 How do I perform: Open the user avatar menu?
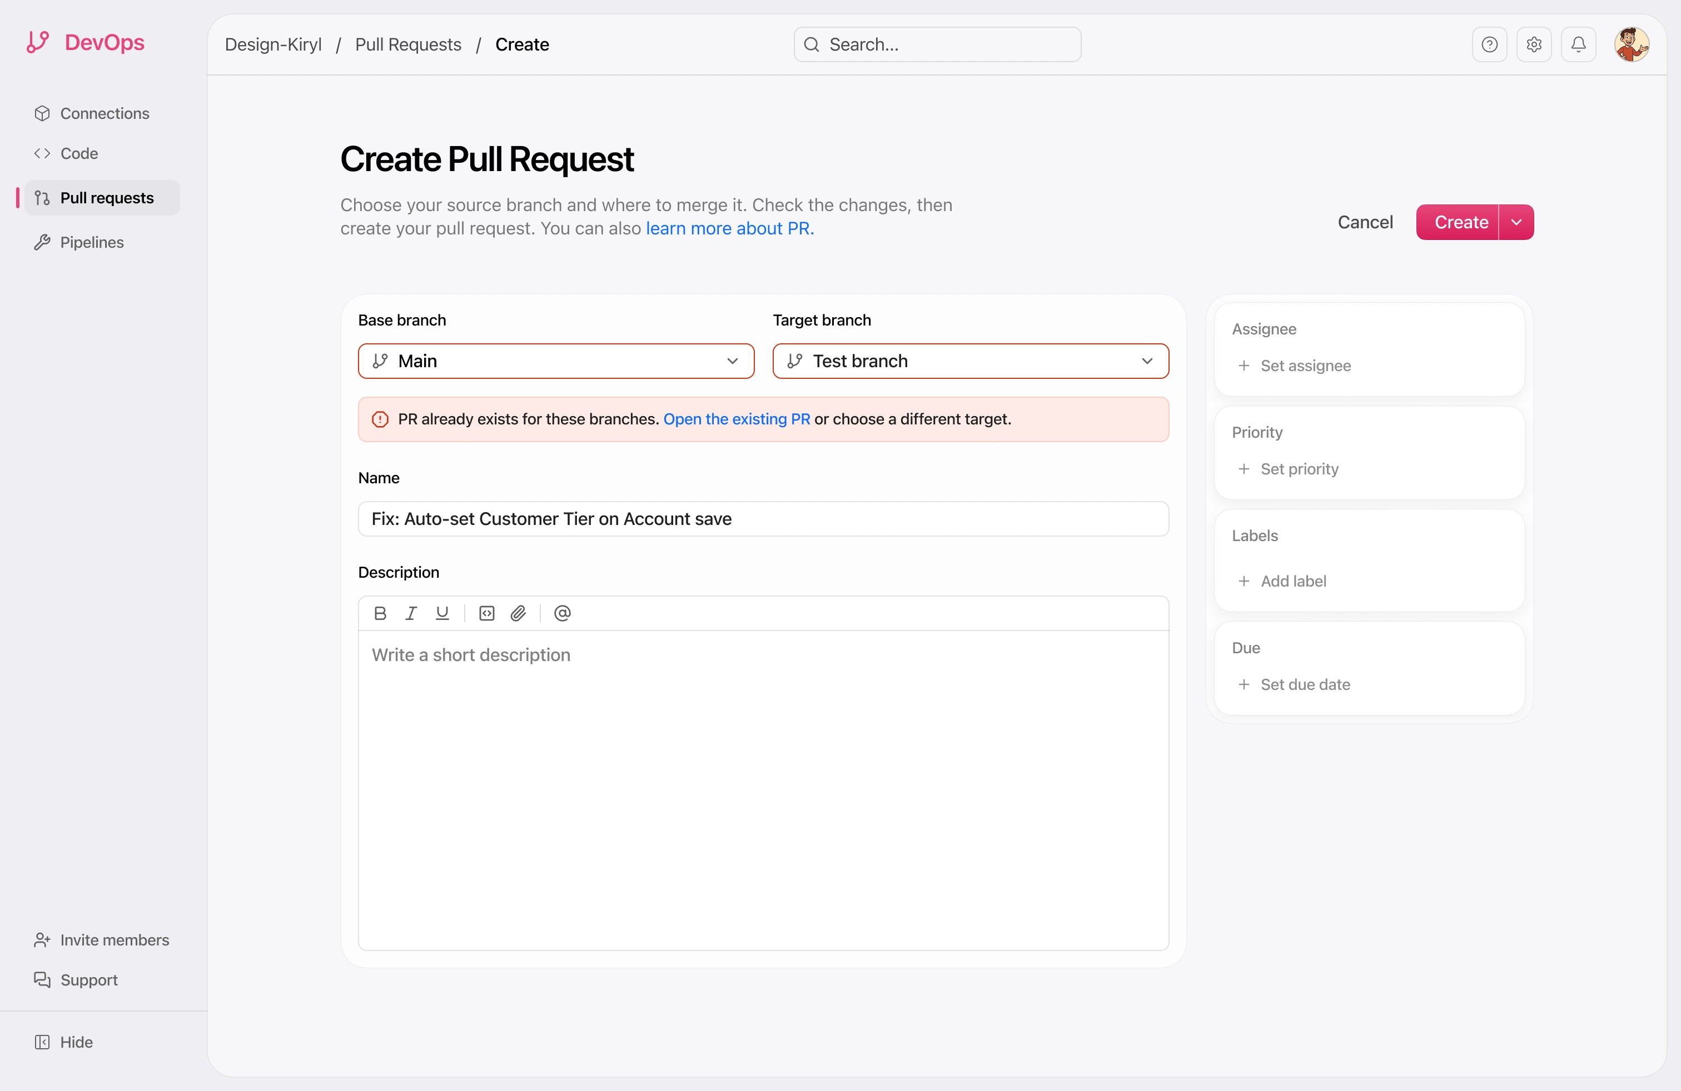click(1631, 44)
